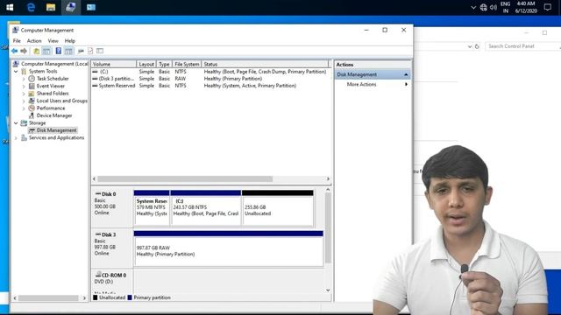
Task: Select System Reserved volume row
Action: (x=210, y=86)
